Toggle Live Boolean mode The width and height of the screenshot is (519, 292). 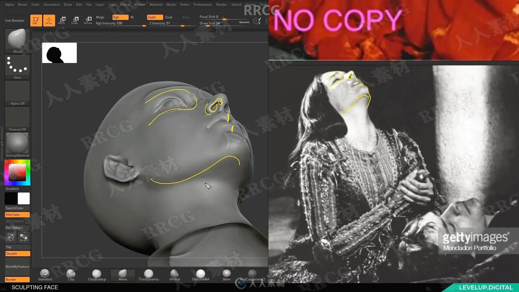[15, 21]
